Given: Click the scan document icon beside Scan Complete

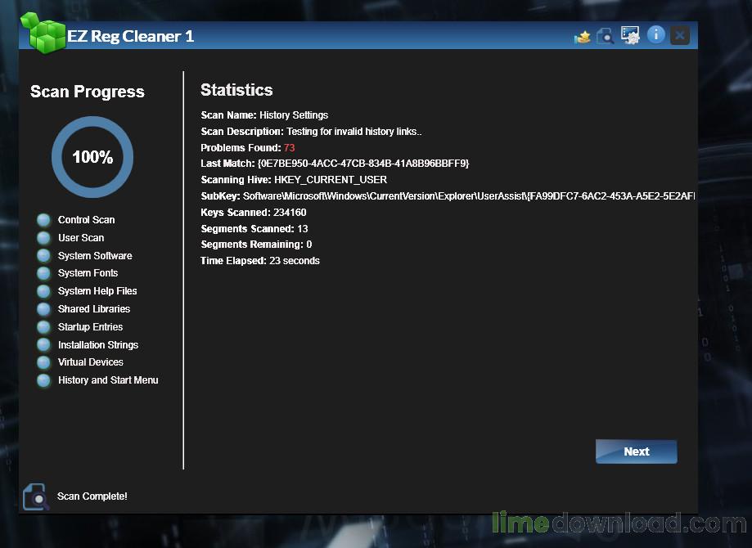Looking at the screenshot, I should coord(35,496).
